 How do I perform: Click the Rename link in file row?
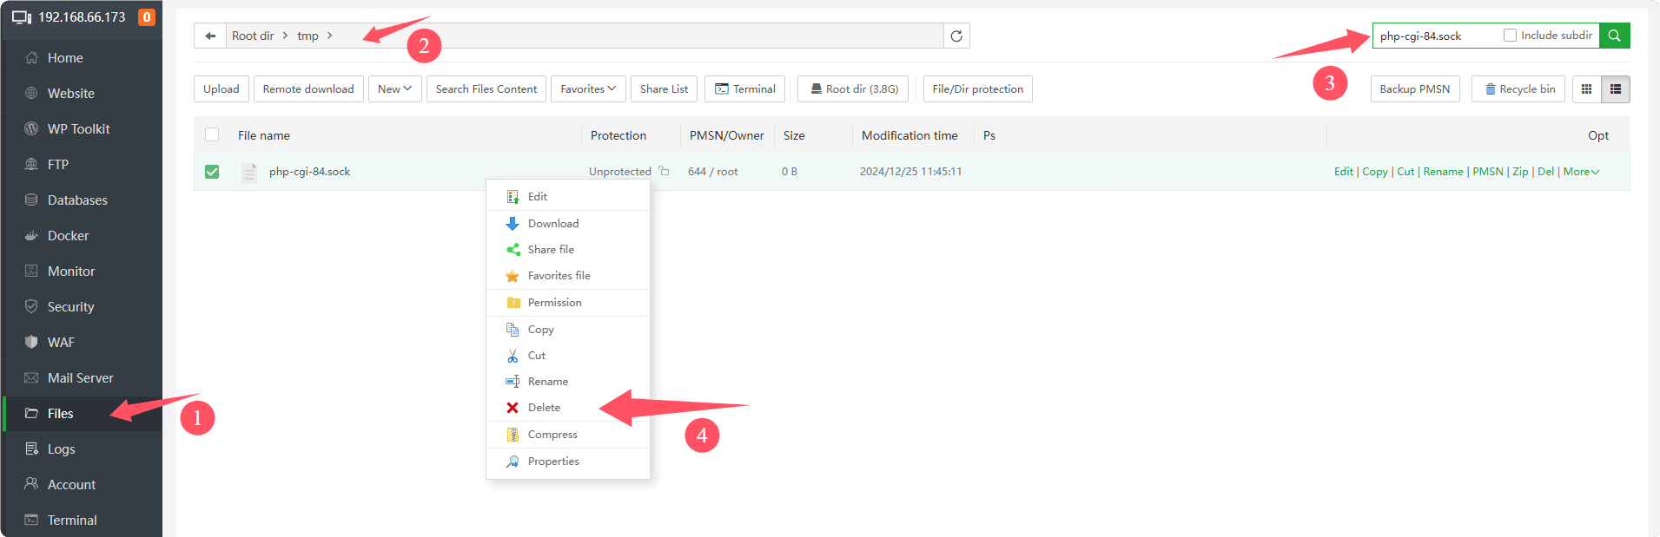pyautogui.click(x=1443, y=172)
